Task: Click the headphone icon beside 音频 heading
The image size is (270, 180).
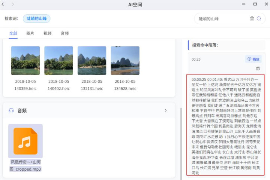Action: (11, 110)
